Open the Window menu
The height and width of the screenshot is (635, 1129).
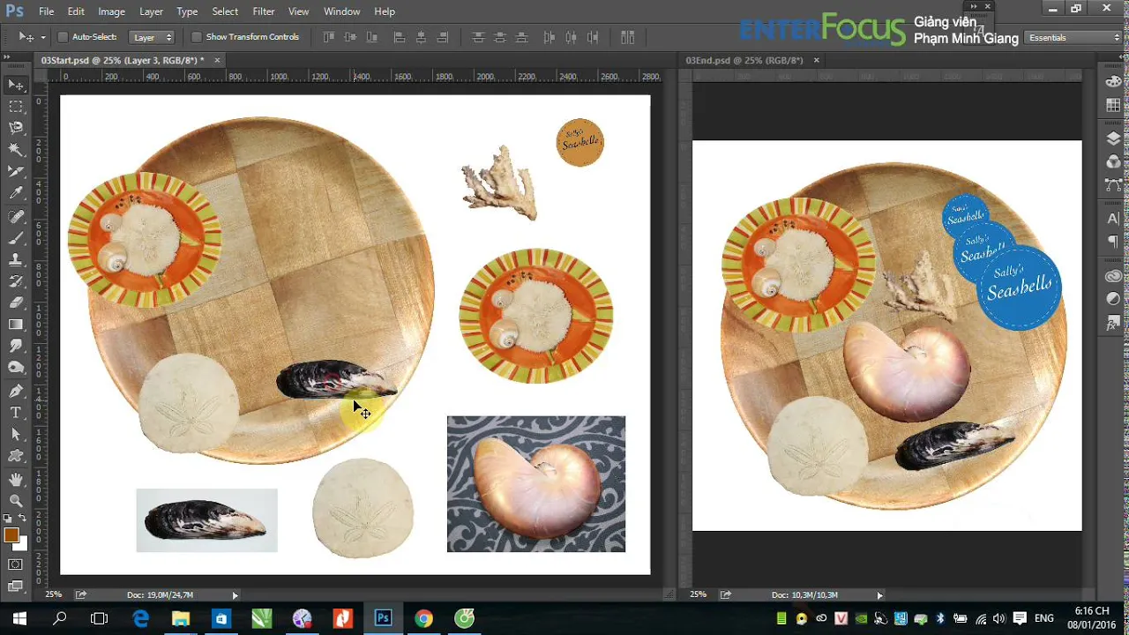pos(341,11)
